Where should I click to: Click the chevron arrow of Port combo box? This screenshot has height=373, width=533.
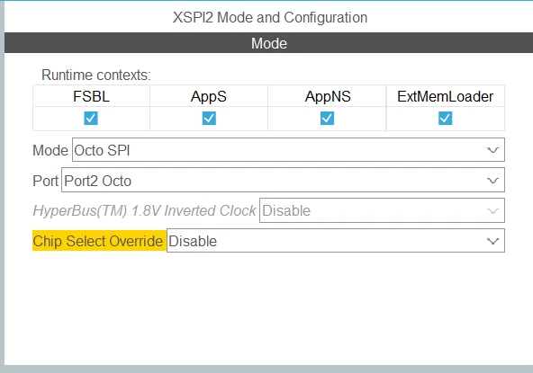[x=492, y=181]
